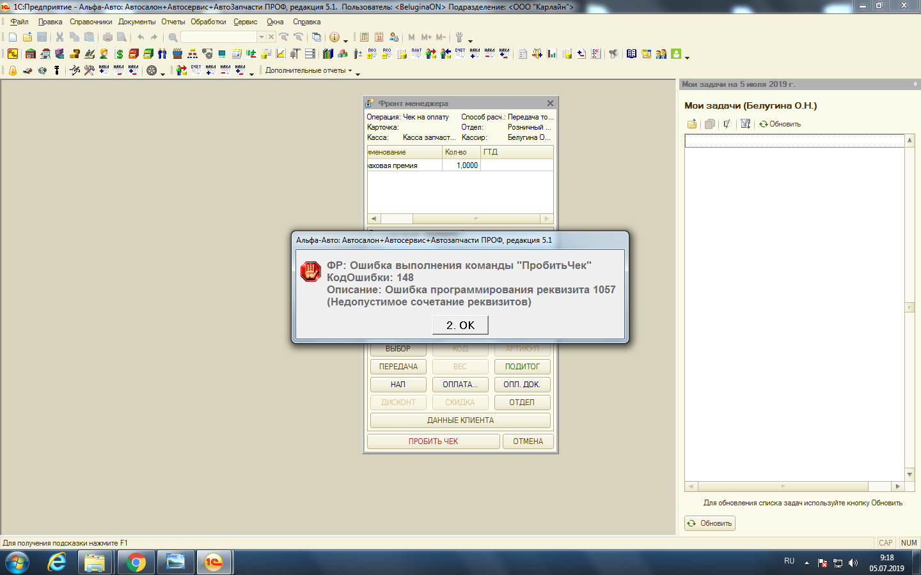Open the search field dropdown arrow
The height and width of the screenshot is (575, 921).
[261, 37]
